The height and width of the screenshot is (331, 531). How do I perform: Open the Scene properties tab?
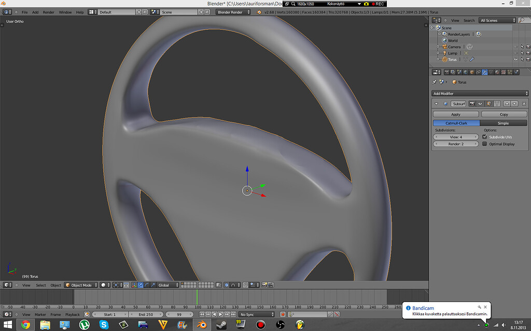click(459, 72)
